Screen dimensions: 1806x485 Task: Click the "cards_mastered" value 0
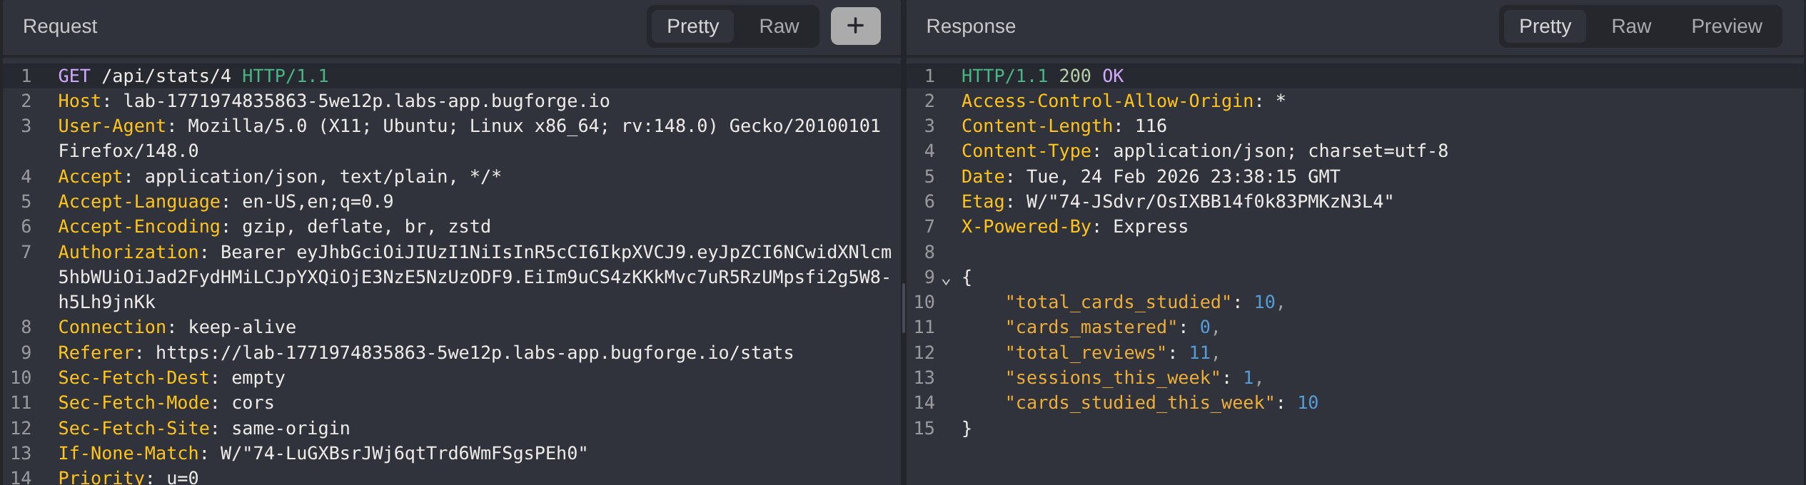tap(1204, 327)
